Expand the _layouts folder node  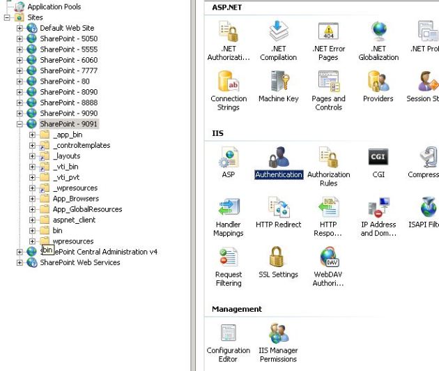tap(32, 156)
